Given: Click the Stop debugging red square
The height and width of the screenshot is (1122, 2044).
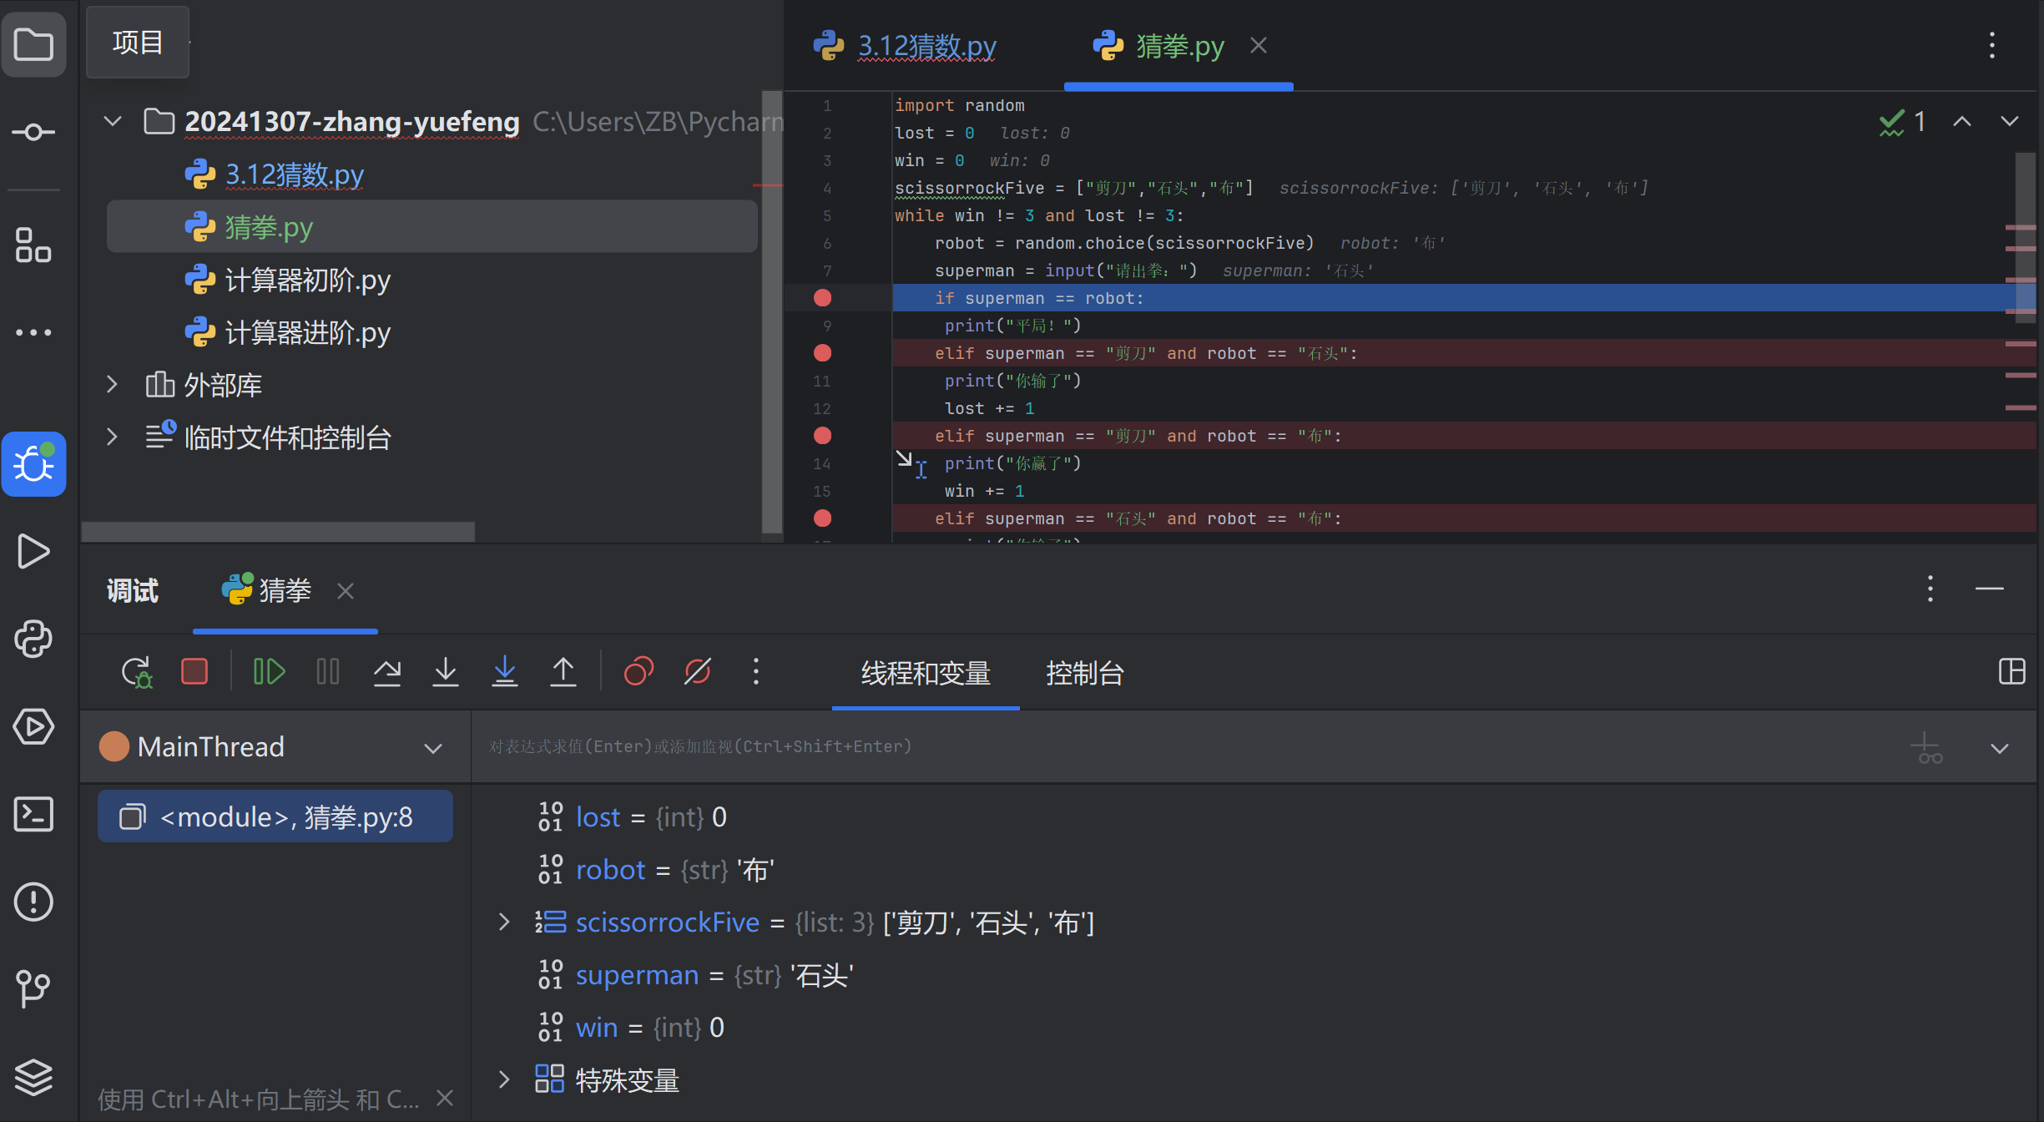Looking at the screenshot, I should (194, 671).
